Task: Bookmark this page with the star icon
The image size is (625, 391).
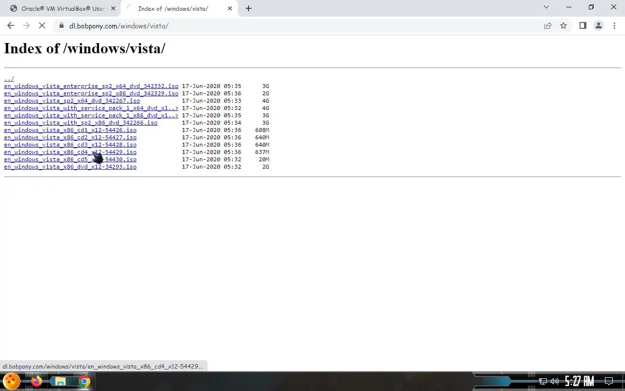Action: 563,26
